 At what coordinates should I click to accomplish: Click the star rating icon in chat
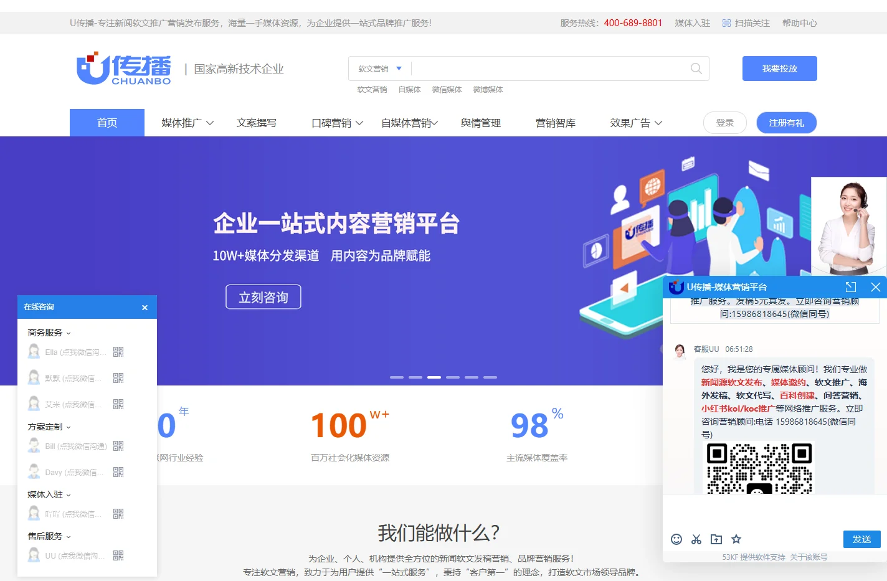coord(736,539)
